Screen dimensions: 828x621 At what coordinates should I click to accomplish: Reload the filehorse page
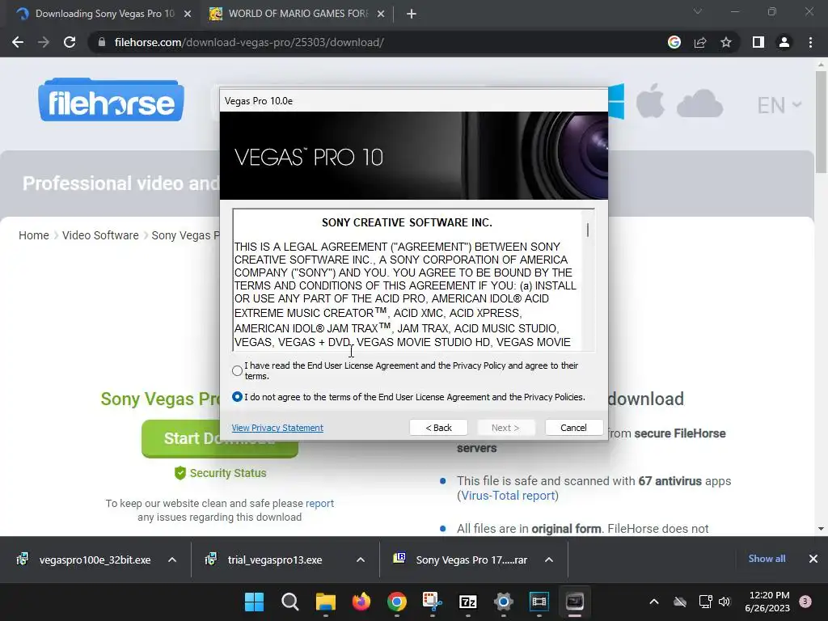coord(70,42)
